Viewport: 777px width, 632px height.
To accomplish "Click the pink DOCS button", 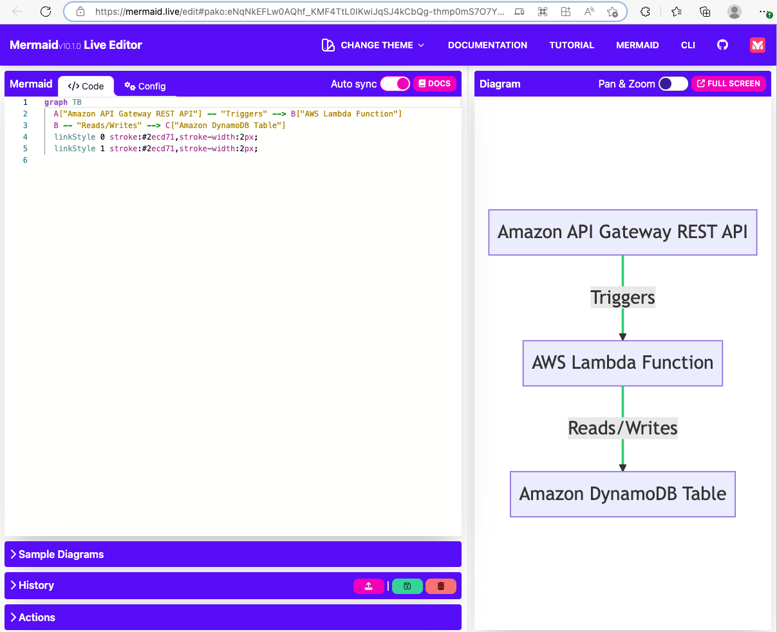I will click(435, 84).
